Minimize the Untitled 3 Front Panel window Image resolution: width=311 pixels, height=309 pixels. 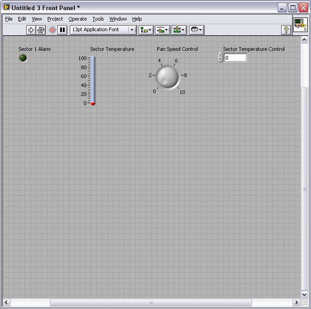click(x=282, y=7)
